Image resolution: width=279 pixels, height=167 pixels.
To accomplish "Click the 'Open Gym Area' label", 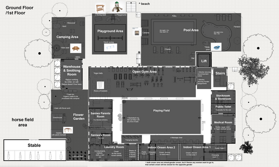I will pyautogui.click(x=144, y=72).
